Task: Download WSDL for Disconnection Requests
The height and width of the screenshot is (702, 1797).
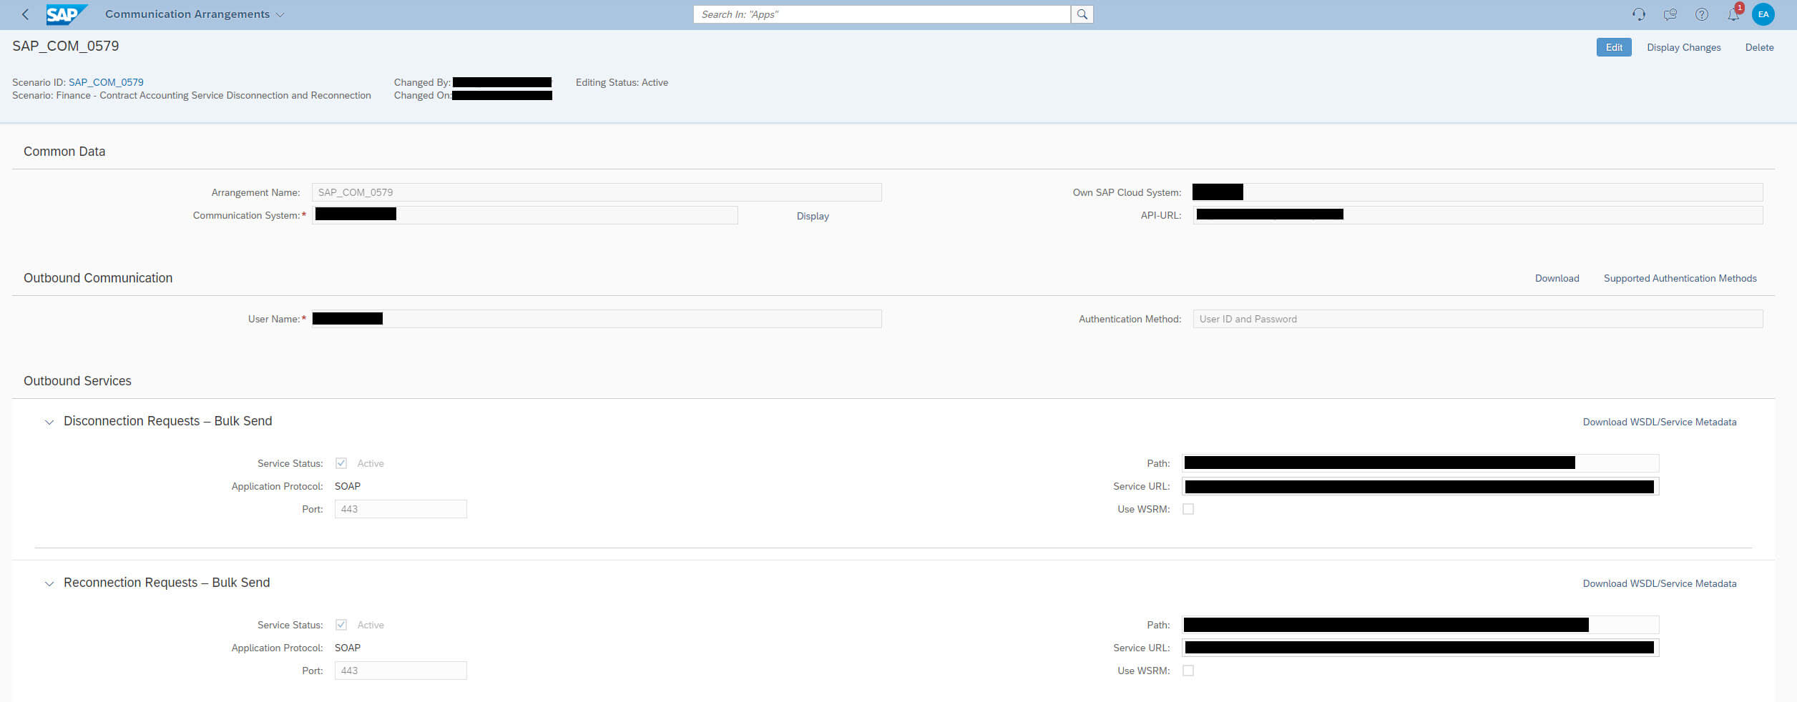Action: [x=1660, y=422]
